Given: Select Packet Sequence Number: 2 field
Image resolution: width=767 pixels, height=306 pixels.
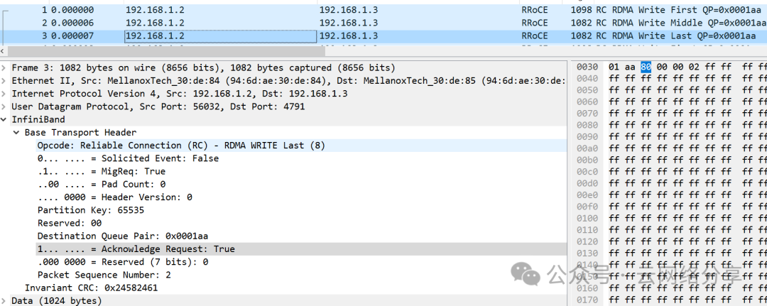Looking at the screenshot, I should point(104,275).
